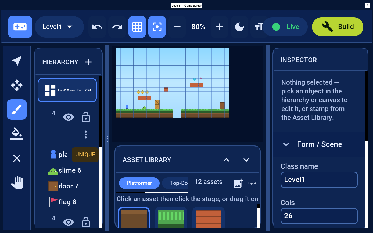Add a new hierarchy item with plus
The width and height of the screenshot is (373, 233).
click(88, 62)
